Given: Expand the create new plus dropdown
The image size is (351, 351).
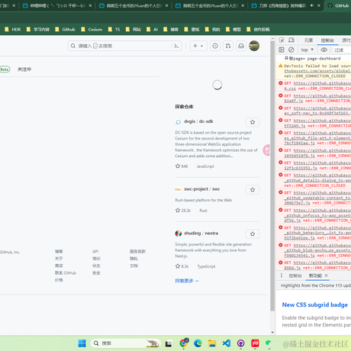Looking at the screenshot, I should (198, 46).
